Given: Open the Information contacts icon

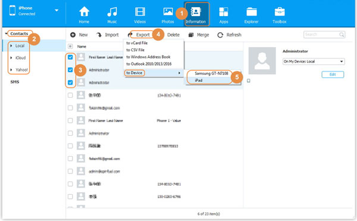Looking at the screenshot, I should tap(196, 12).
